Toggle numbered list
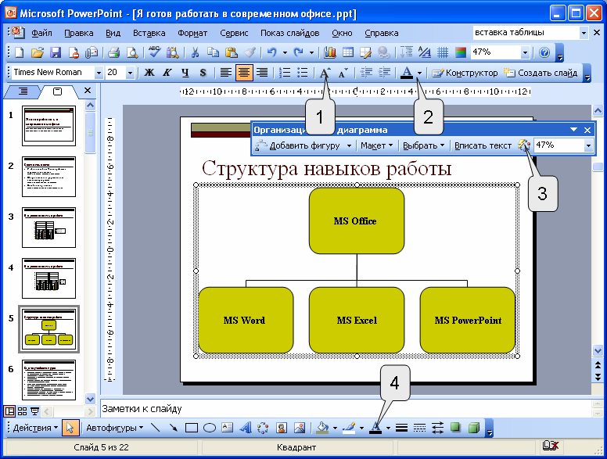 (x=285, y=73)
